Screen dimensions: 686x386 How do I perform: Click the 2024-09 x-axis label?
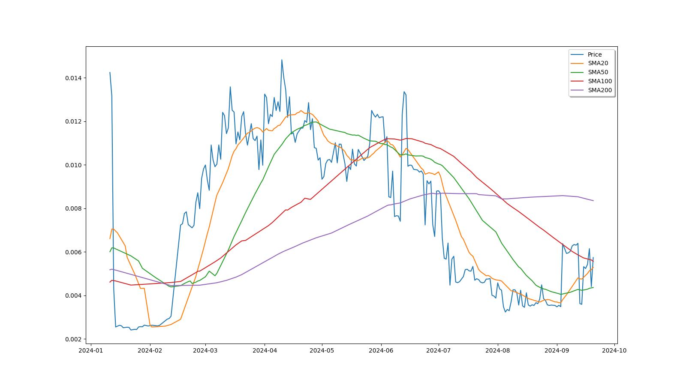click(557, 350)
